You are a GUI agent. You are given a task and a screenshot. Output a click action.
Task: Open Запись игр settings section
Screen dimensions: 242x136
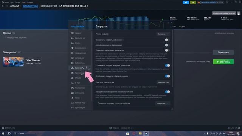pos(78,93)
